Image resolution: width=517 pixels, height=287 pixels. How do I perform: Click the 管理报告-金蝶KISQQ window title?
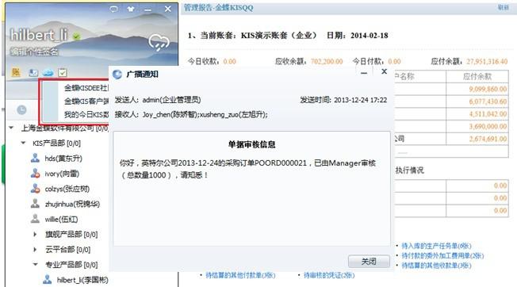[x=219, y=8]
